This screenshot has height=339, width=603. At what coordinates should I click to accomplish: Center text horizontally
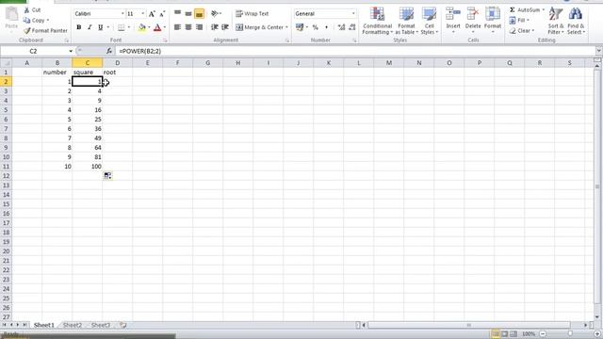pyautogui.click(x=188, y=27)
